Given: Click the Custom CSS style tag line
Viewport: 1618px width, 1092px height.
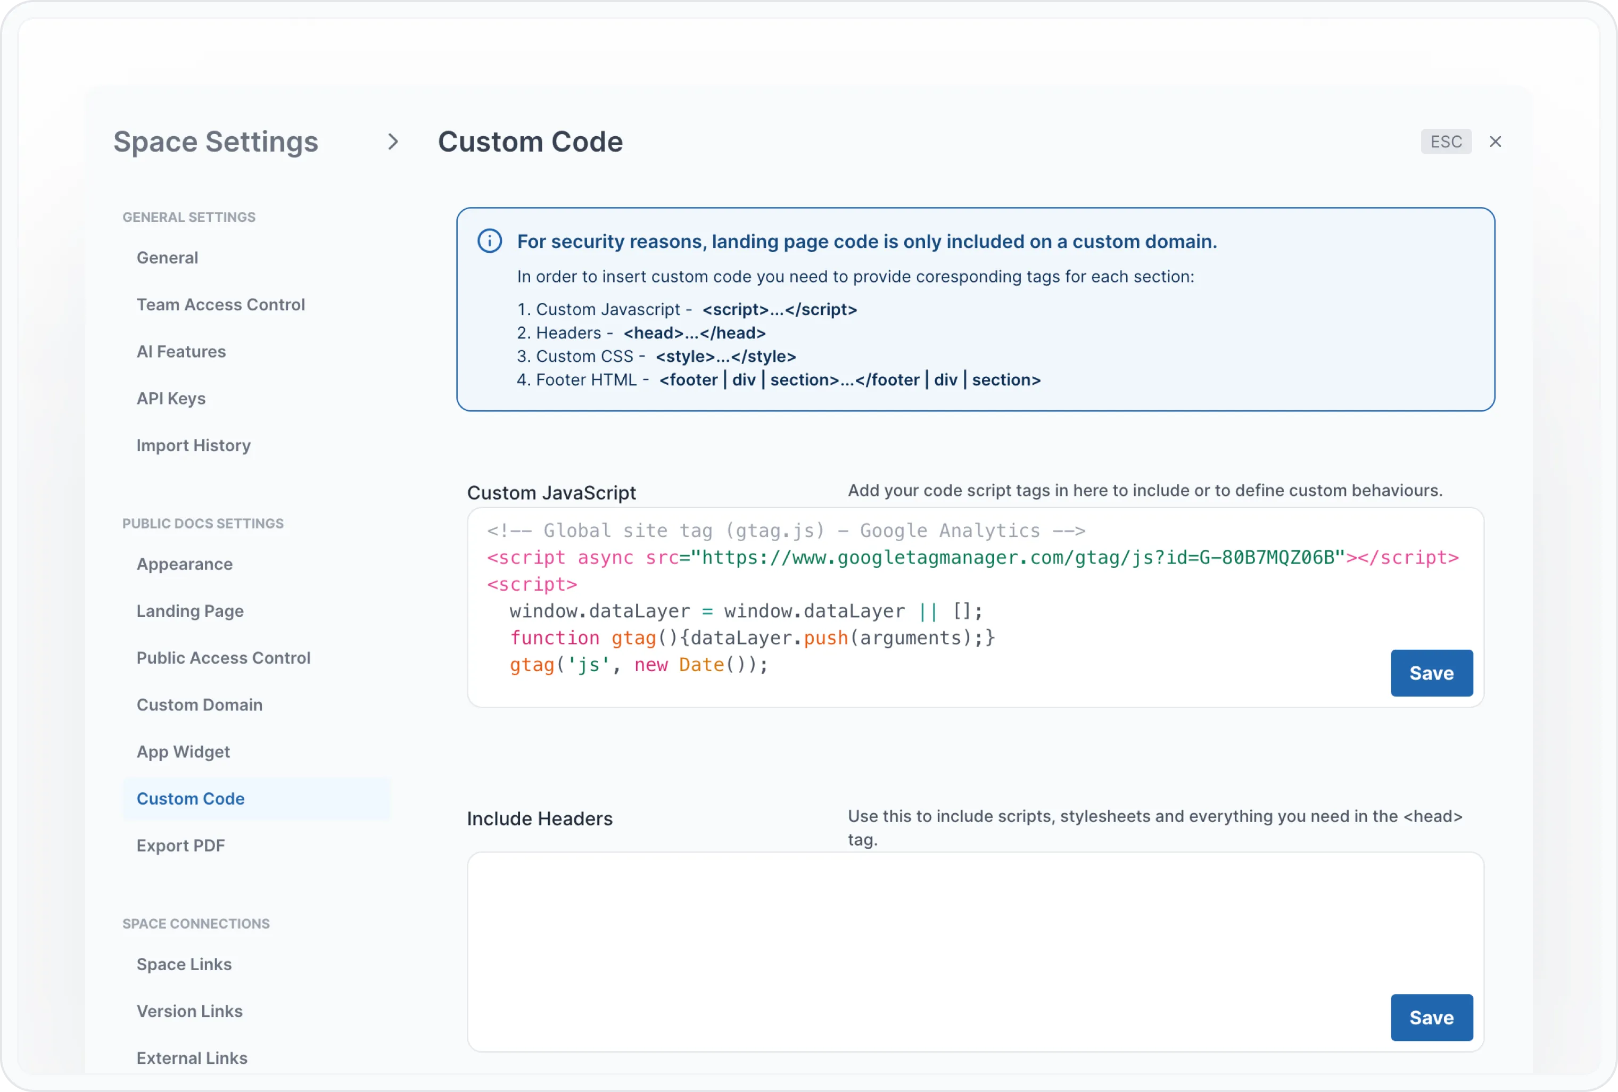Looking at the screenshot, I should (656, 357).
